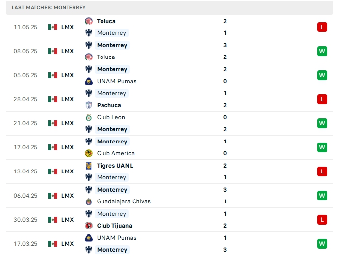Click the red L badge for 11.05.25

pyautogui.click(x=322, y=27)
